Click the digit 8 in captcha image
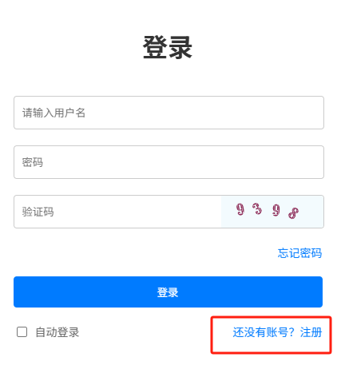Viewport: 337px width, 377px height. [x=293, y=213]
